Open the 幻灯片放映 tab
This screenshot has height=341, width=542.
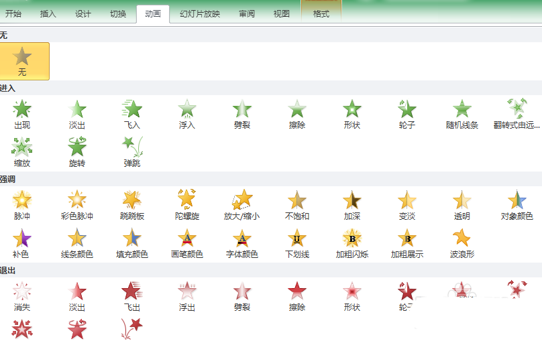(x=200, y=14)
